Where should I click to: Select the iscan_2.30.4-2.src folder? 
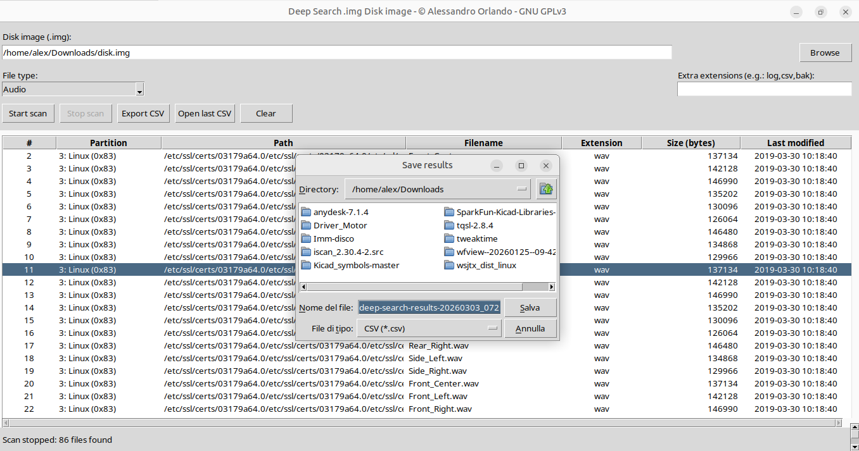[x=343, y=252]
